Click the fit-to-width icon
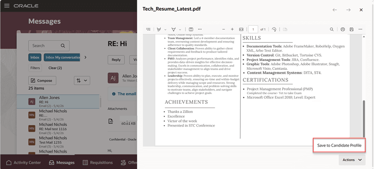Screen dimensions: 374x169 241,29
